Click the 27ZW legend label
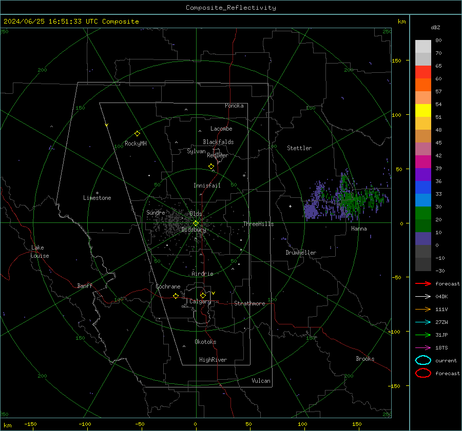The image size is (462, 431). point(441,322)
